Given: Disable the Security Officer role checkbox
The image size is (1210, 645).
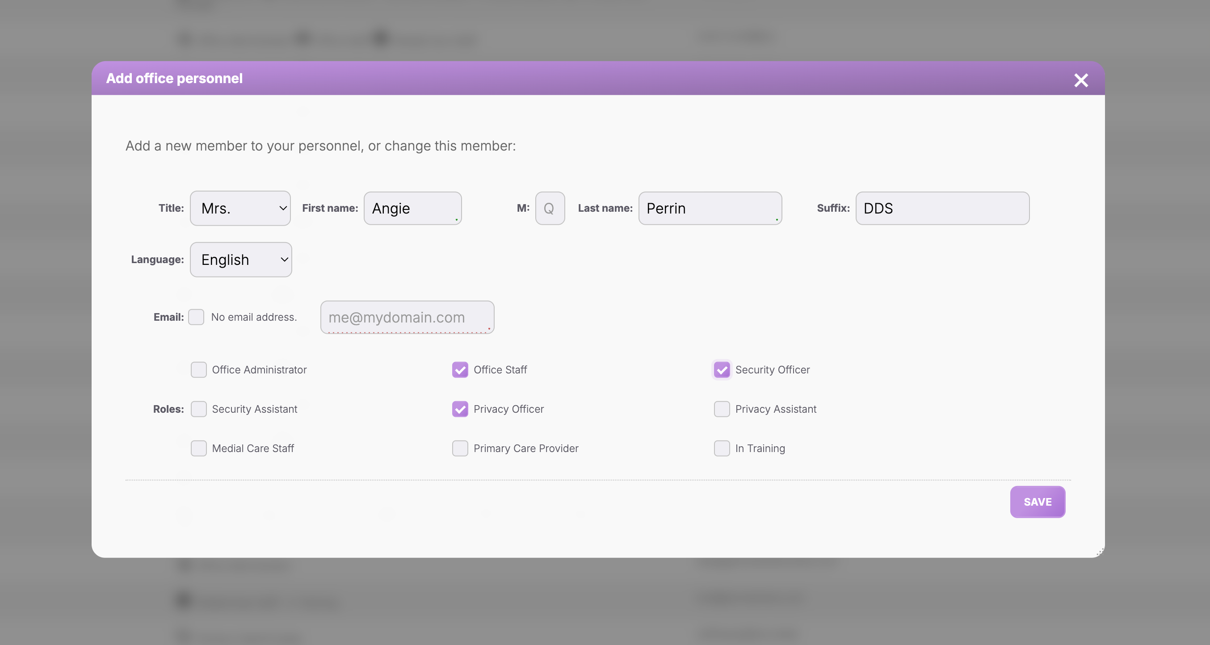Looking at the screenshot, I should (722, 370).
